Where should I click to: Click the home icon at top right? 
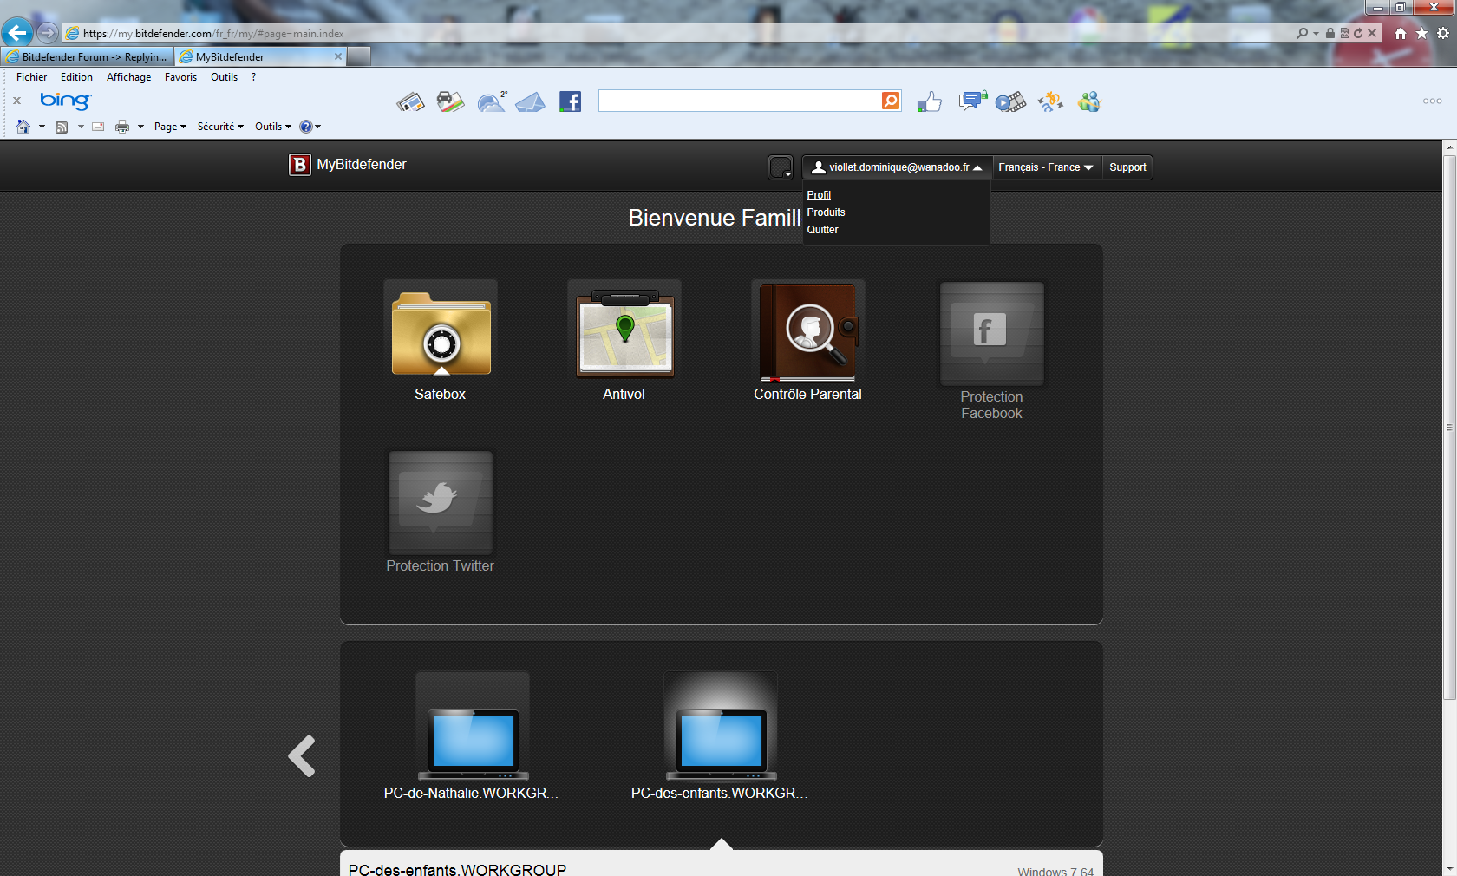pyautogui.click(x=1401, y=33)
